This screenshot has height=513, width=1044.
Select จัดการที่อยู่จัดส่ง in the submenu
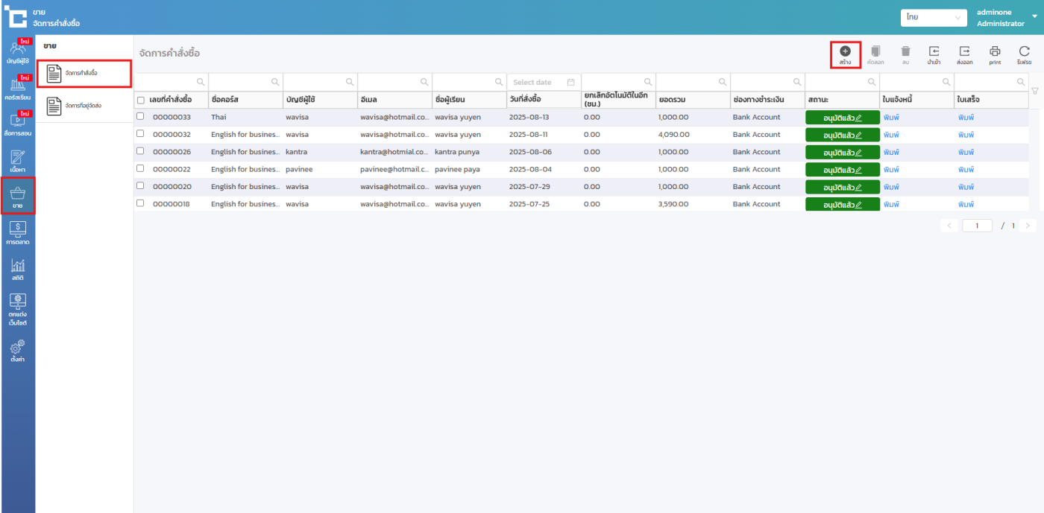[84, 106]
